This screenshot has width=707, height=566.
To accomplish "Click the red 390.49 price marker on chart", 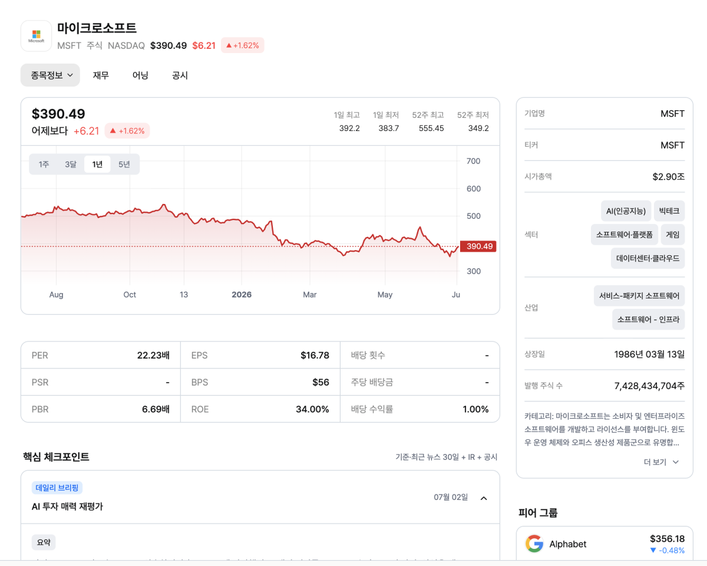I will (478, 246).
